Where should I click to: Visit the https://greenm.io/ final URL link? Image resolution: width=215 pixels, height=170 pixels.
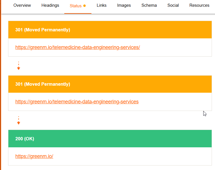[x=34, y=156]
